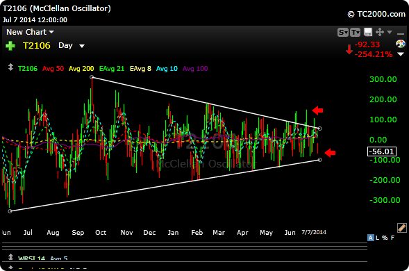This screenshot has width=409, height=271.
Task: Click the Oct axis label
Action: click(x=101, y=232)
